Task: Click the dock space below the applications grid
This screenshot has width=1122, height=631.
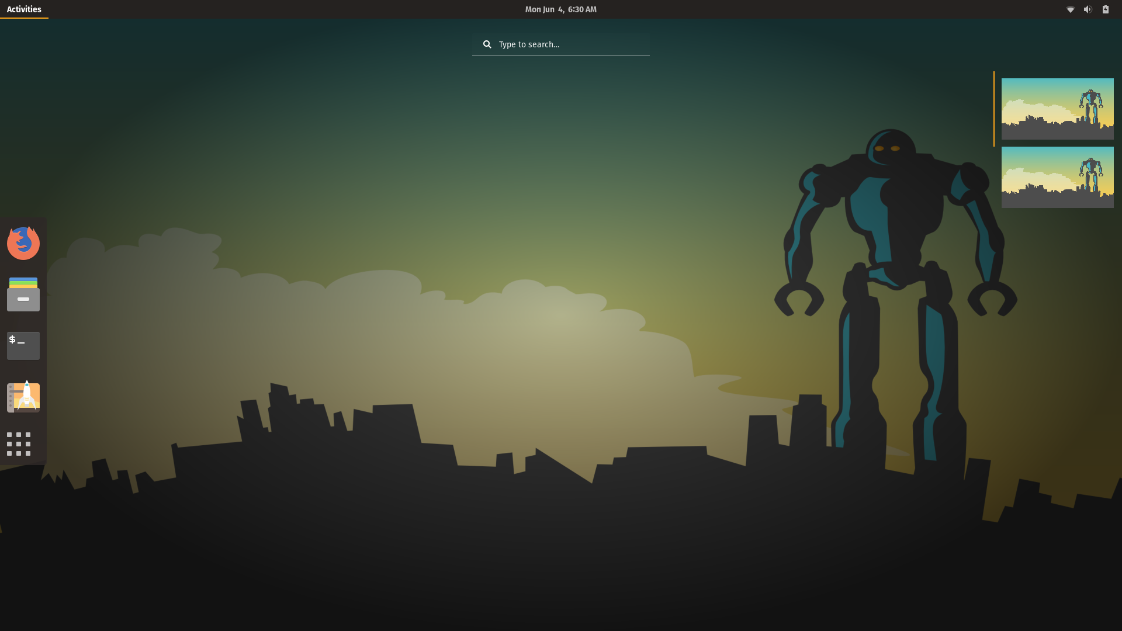Action: tap(23, 462)
